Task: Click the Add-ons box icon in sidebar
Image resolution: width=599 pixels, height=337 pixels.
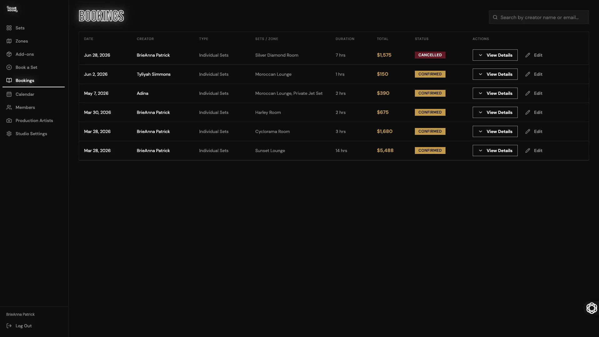Action: point(9,54)
